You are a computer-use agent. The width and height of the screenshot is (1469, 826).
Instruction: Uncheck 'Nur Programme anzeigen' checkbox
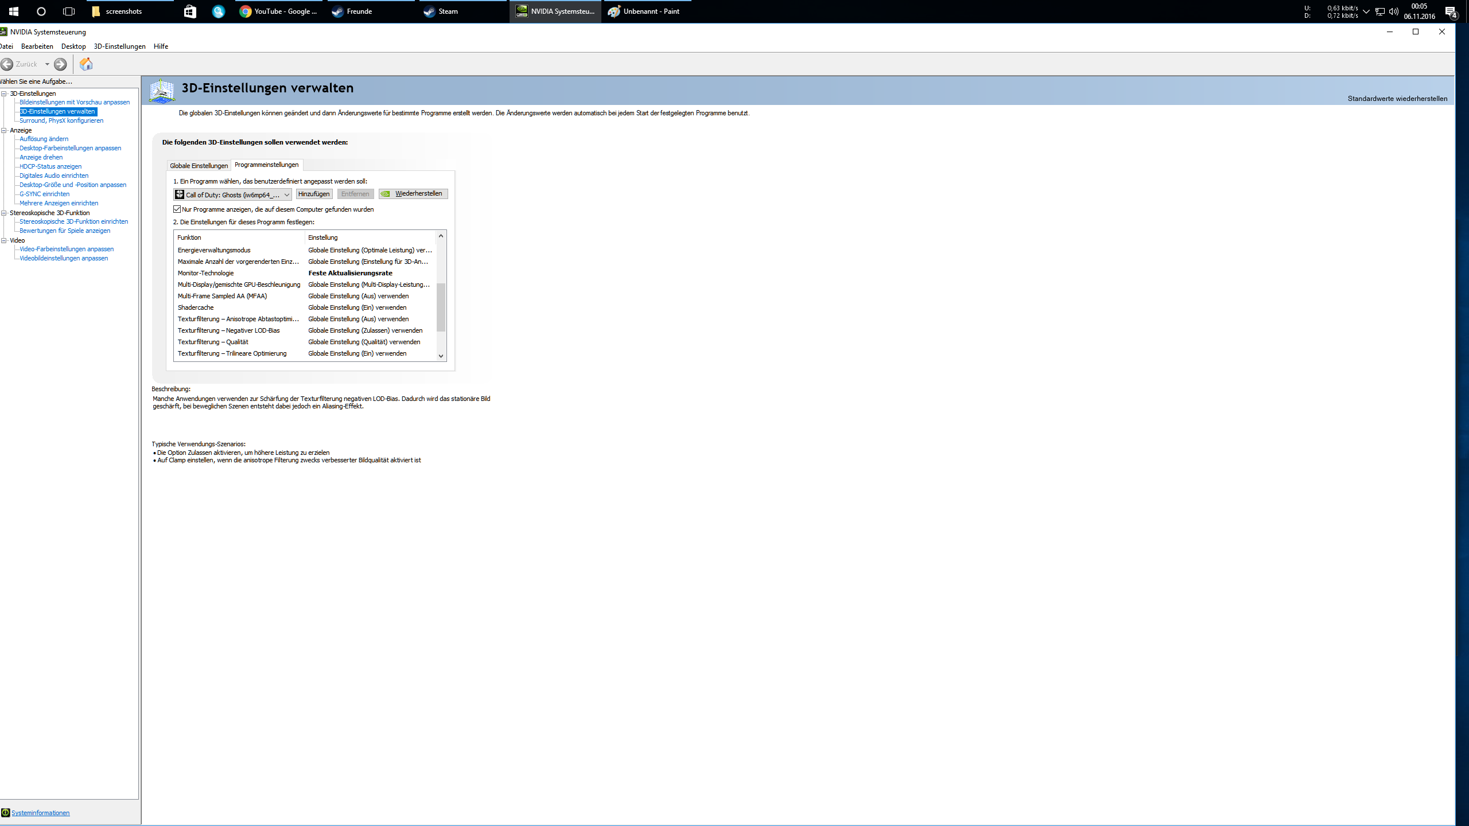[177, 209]
